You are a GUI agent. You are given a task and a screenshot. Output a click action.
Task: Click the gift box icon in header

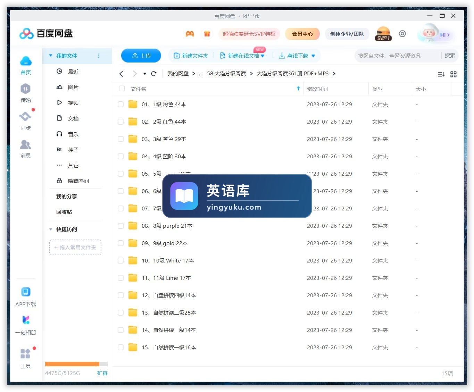[x=207, y=34]
